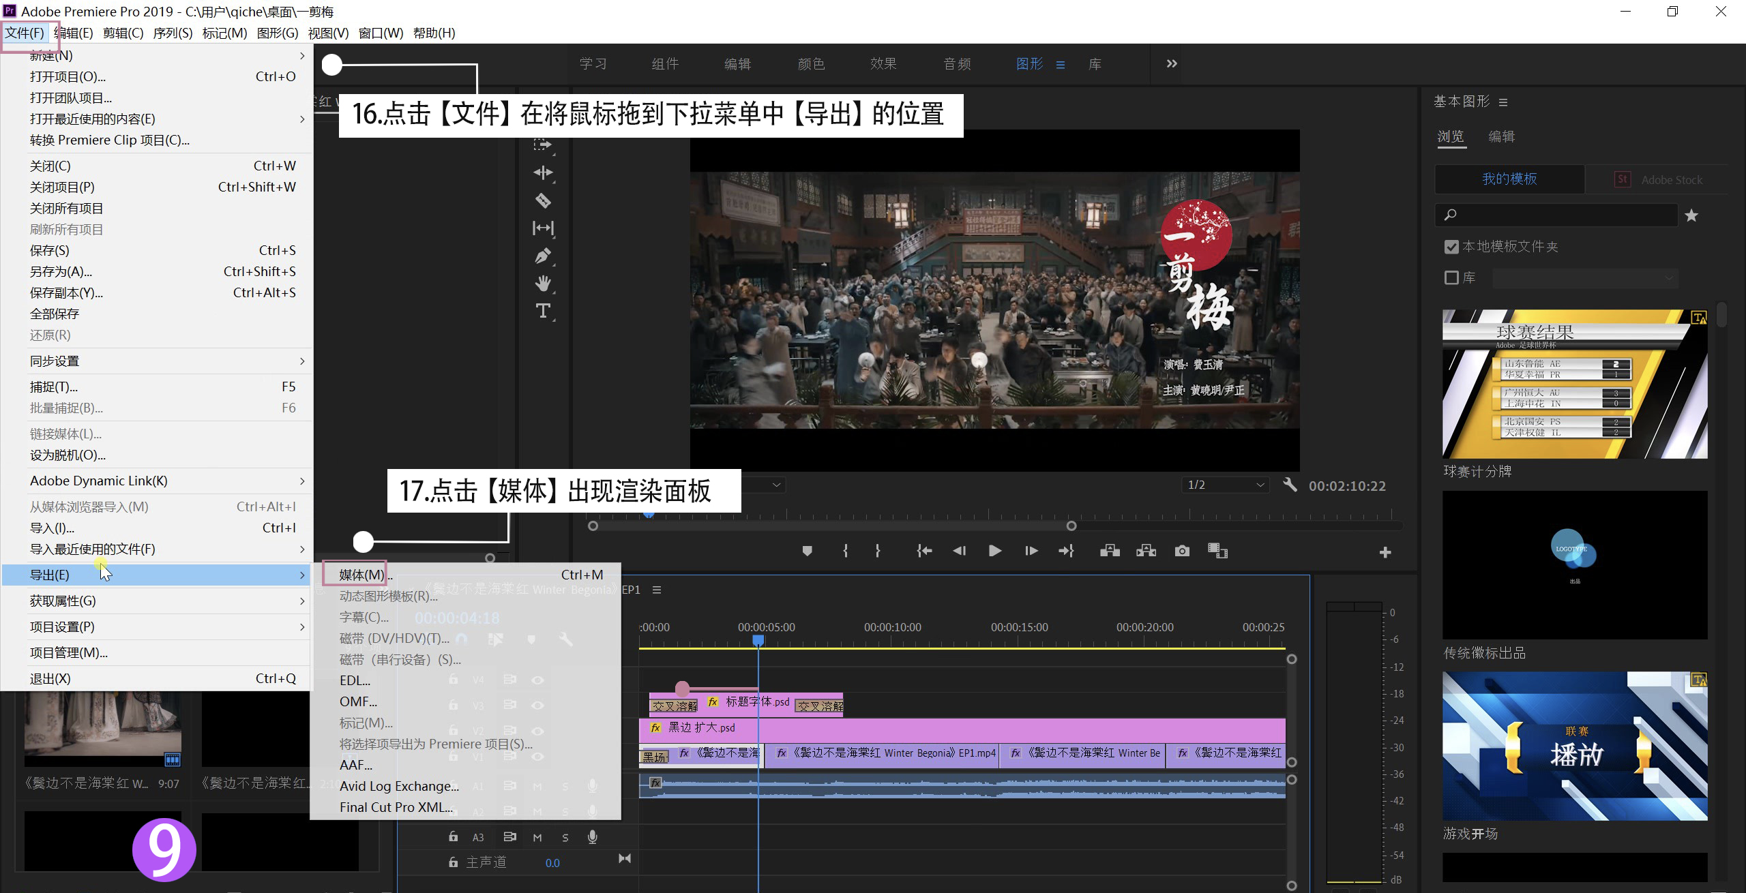Click 保存(S) menu item
The image size is (1746, 893).
[156, 251]
